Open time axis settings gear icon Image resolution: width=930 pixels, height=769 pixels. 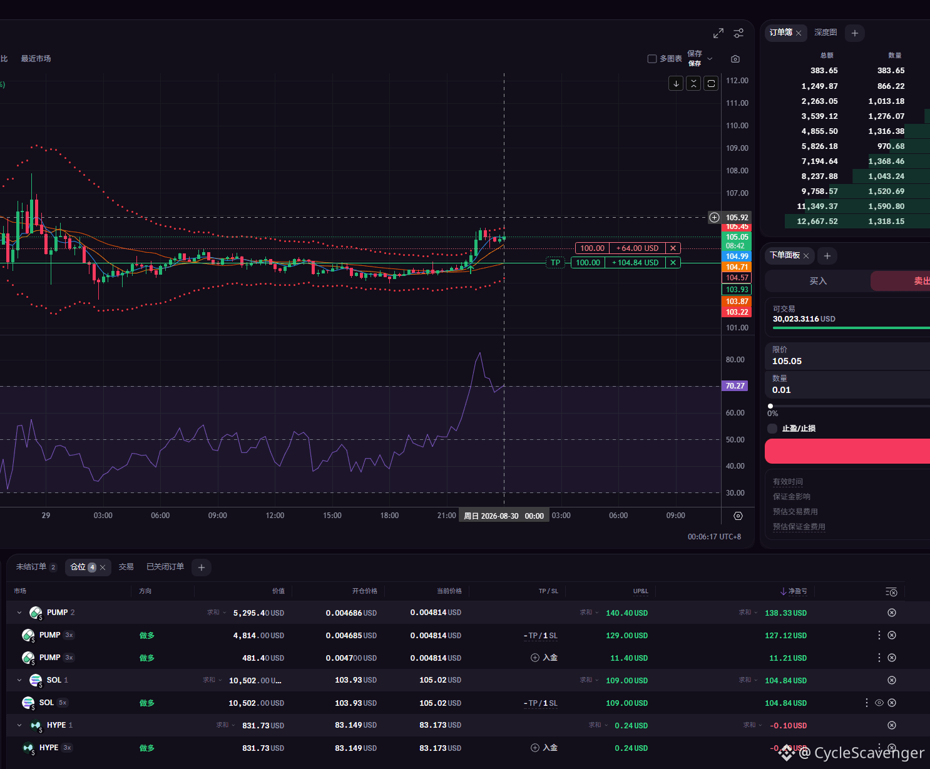point(738,516)
